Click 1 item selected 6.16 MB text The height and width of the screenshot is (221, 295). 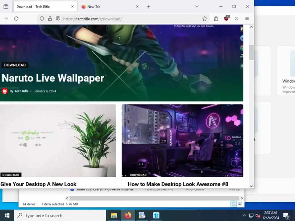[x=60, y=204]
